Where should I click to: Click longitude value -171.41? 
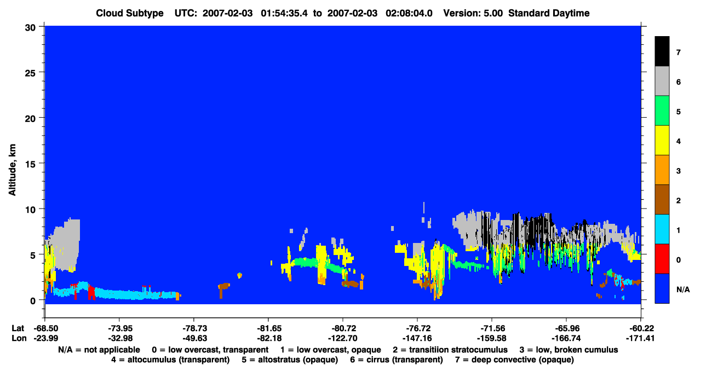click(x=641, y=338)
